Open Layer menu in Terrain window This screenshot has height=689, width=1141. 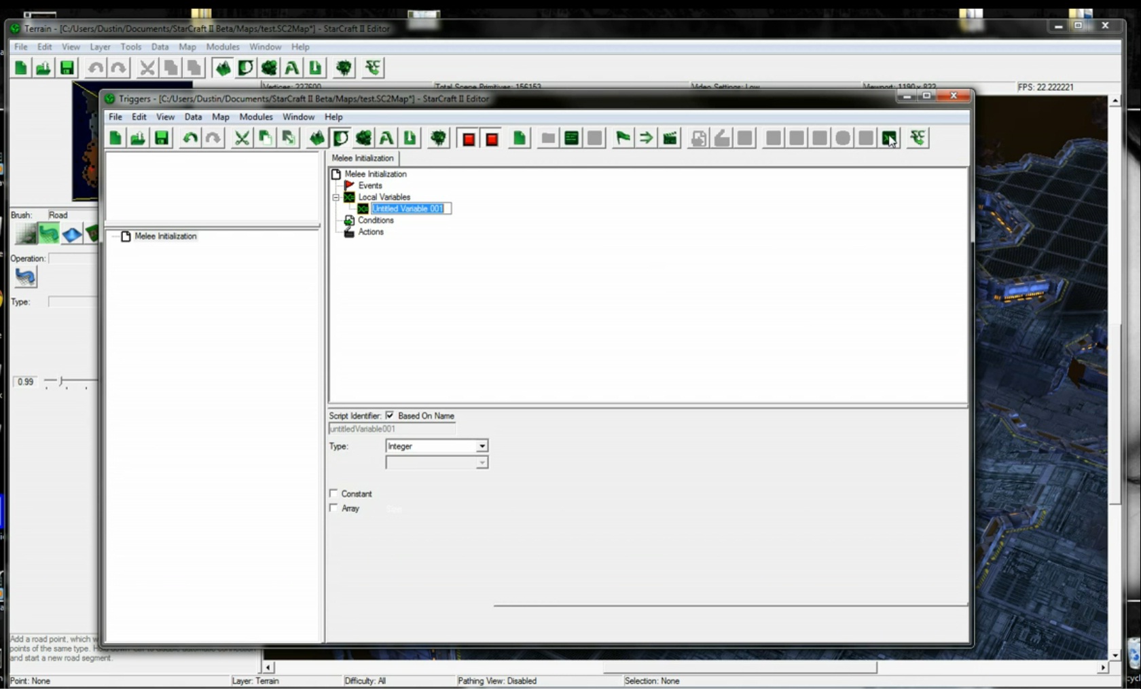pyautogui.click(x=101, y=47)
